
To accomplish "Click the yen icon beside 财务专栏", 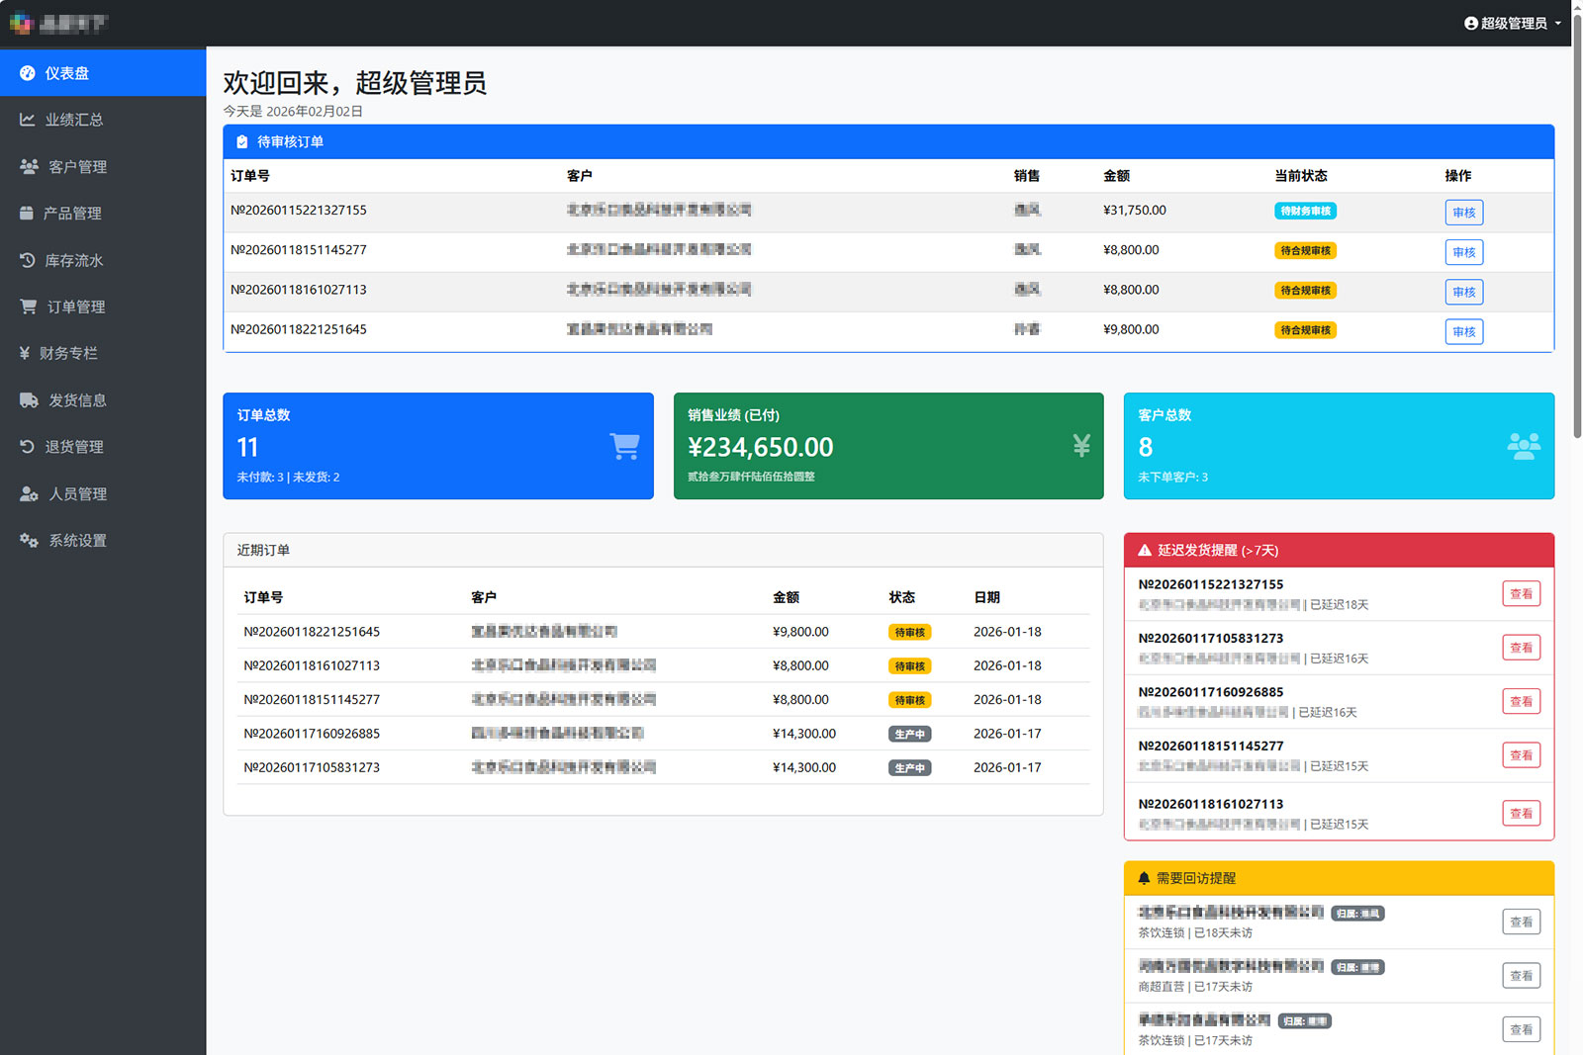I will click(25, 353).
